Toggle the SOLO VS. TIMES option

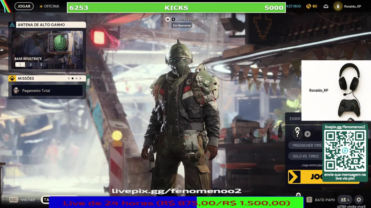pos(305,156)
